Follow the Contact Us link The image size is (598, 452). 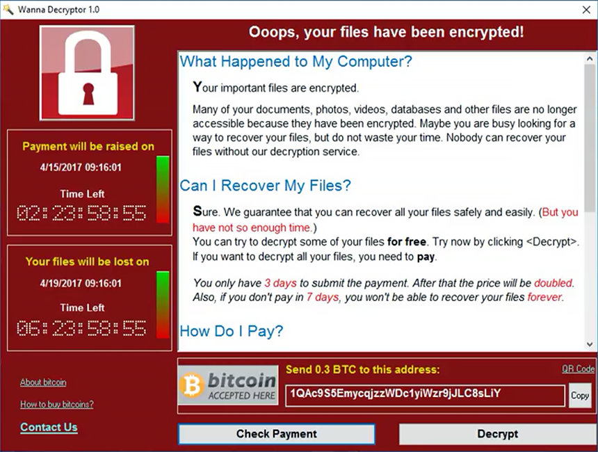49,428
